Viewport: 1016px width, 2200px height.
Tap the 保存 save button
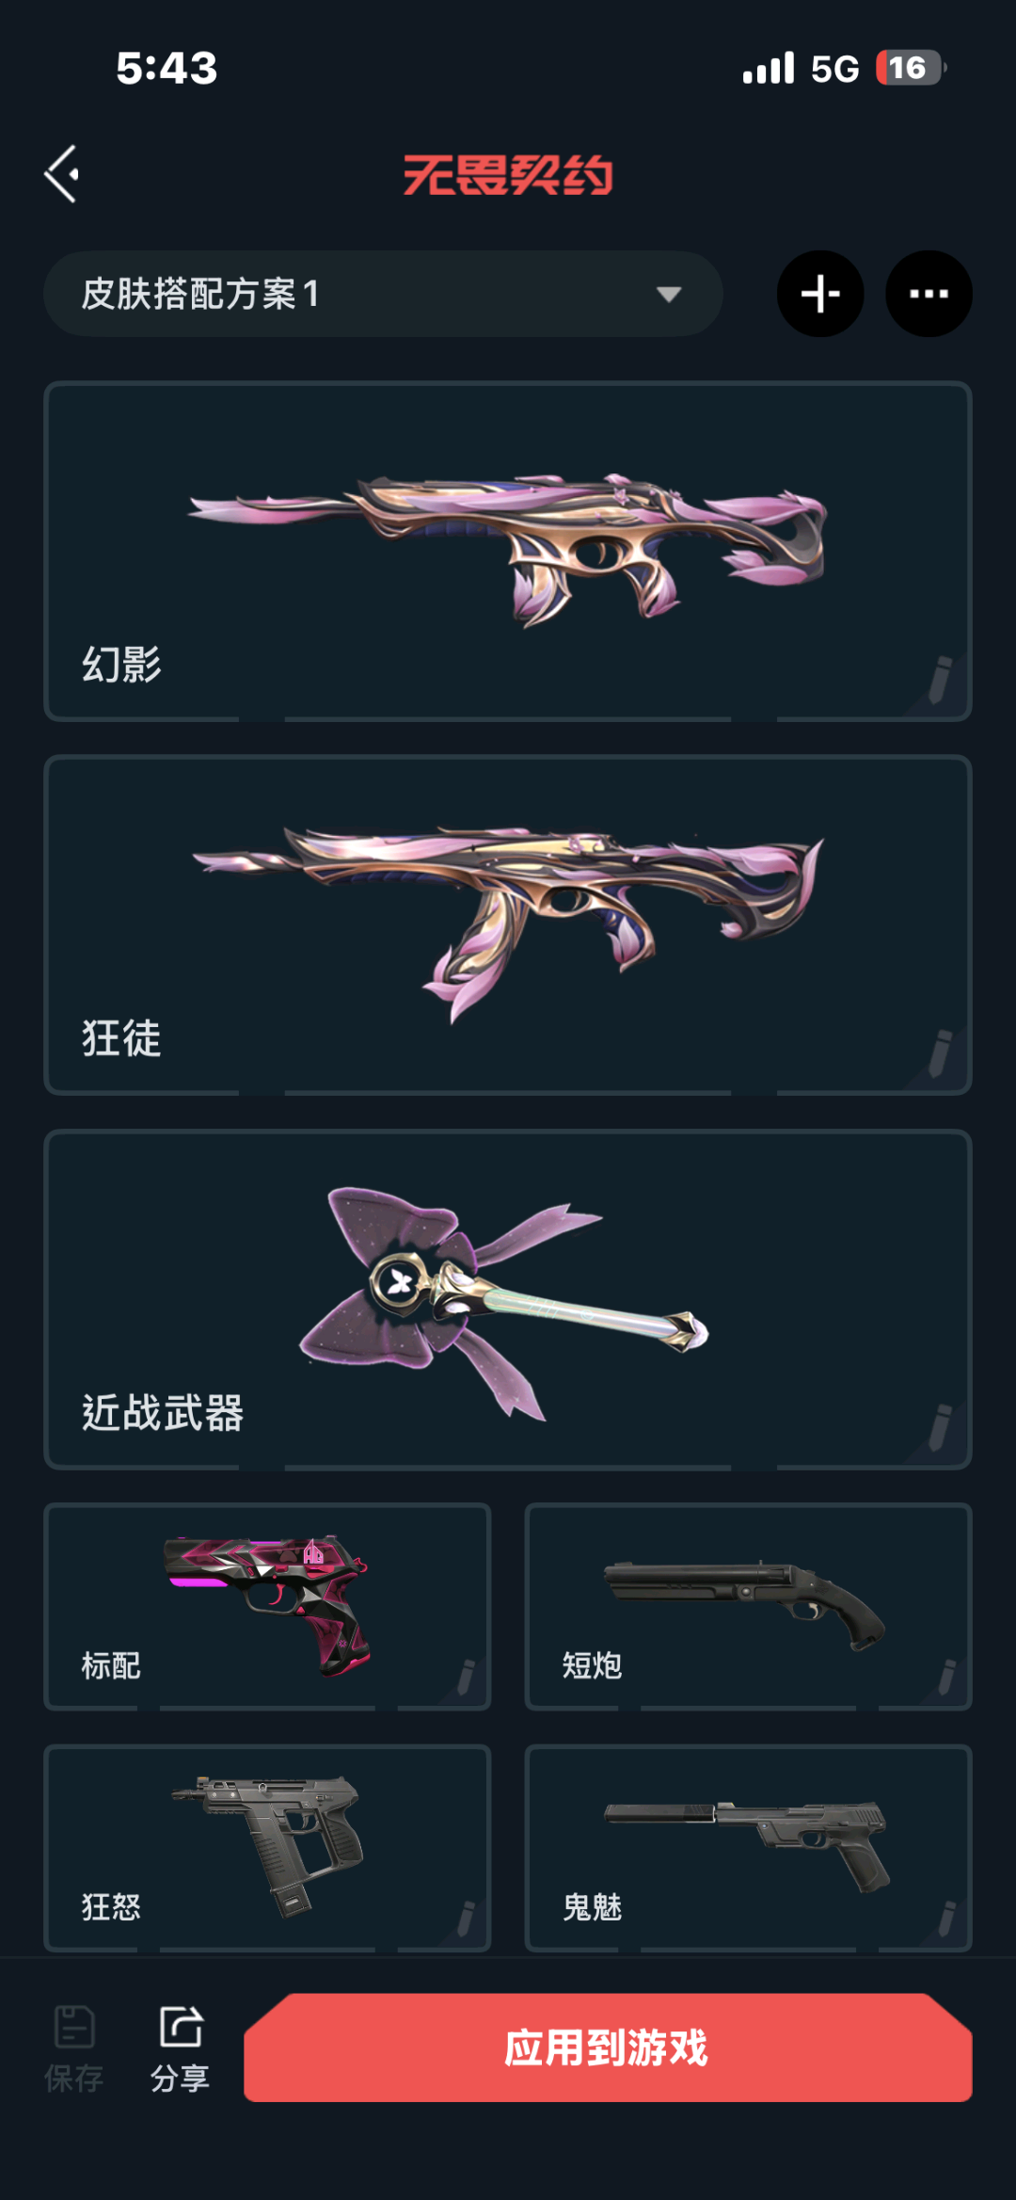74,2048
